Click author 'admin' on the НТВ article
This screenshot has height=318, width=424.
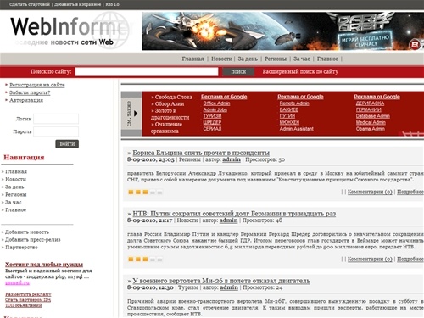coord(228,220)
